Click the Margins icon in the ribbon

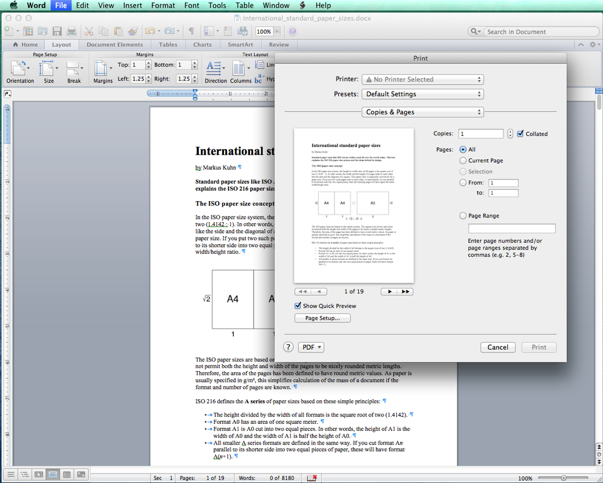click(x=102, y=68)
